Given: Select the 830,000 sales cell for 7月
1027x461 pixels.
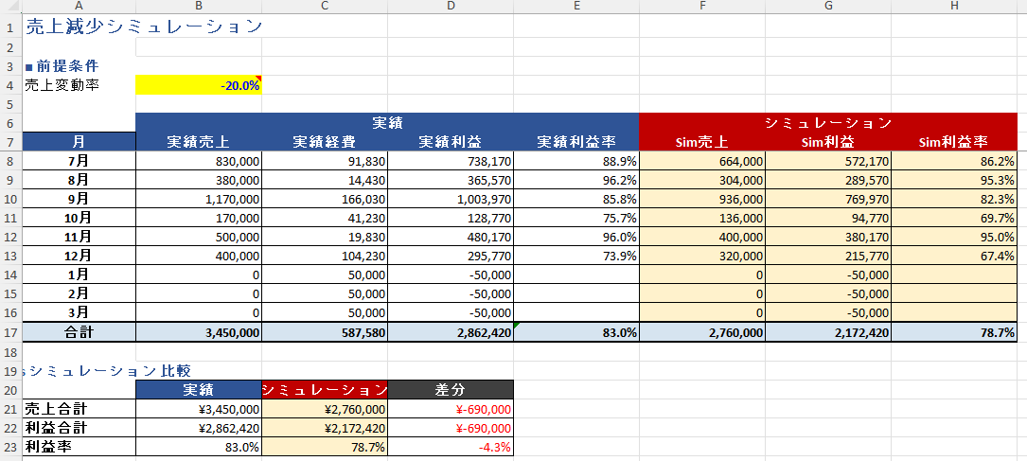Looking at the screenshot, I should coord(199,161).
